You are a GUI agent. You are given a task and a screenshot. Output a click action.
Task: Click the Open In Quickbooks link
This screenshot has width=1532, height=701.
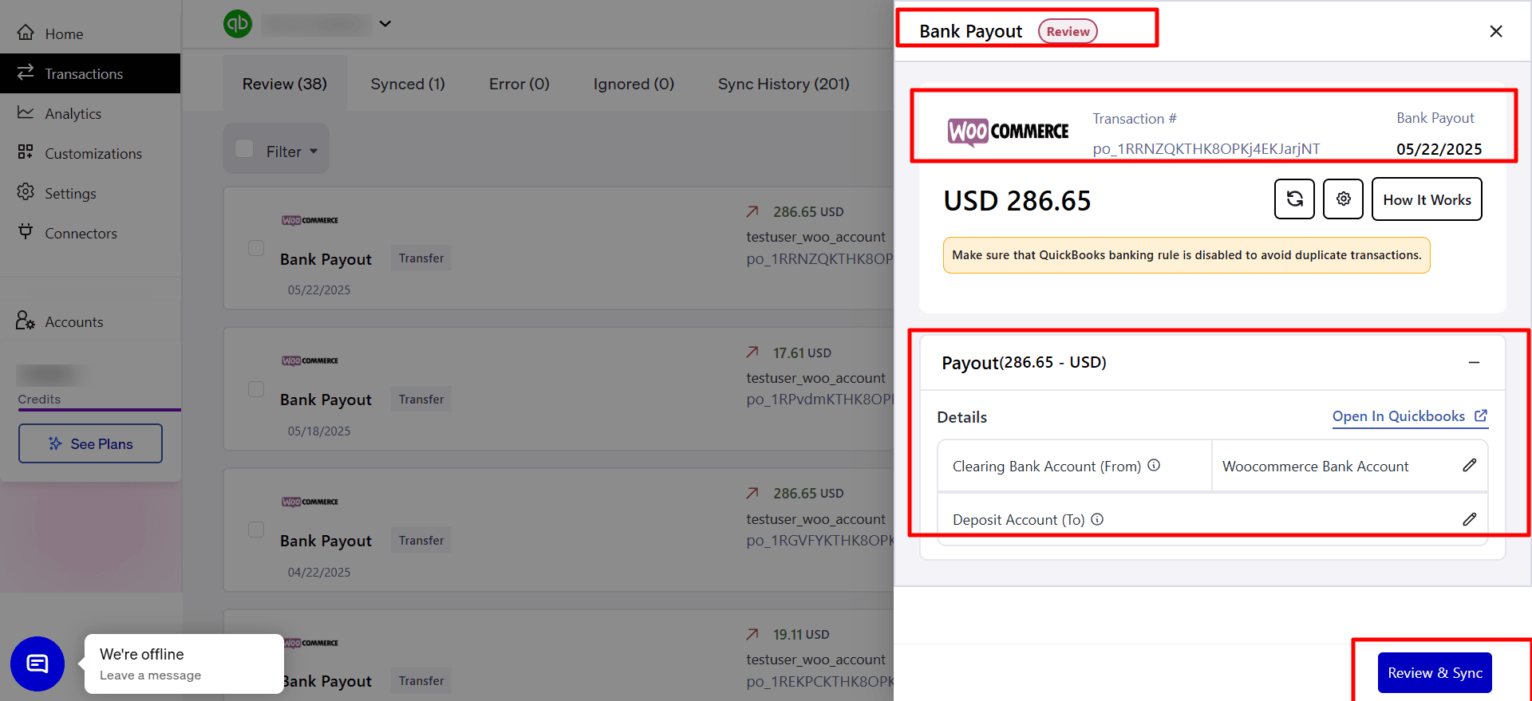1410,416
